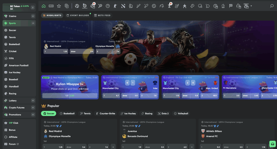Switch to the Event Builder tab
The width and height of the screenshot is (277, 149).
click(x=78, y=15)
